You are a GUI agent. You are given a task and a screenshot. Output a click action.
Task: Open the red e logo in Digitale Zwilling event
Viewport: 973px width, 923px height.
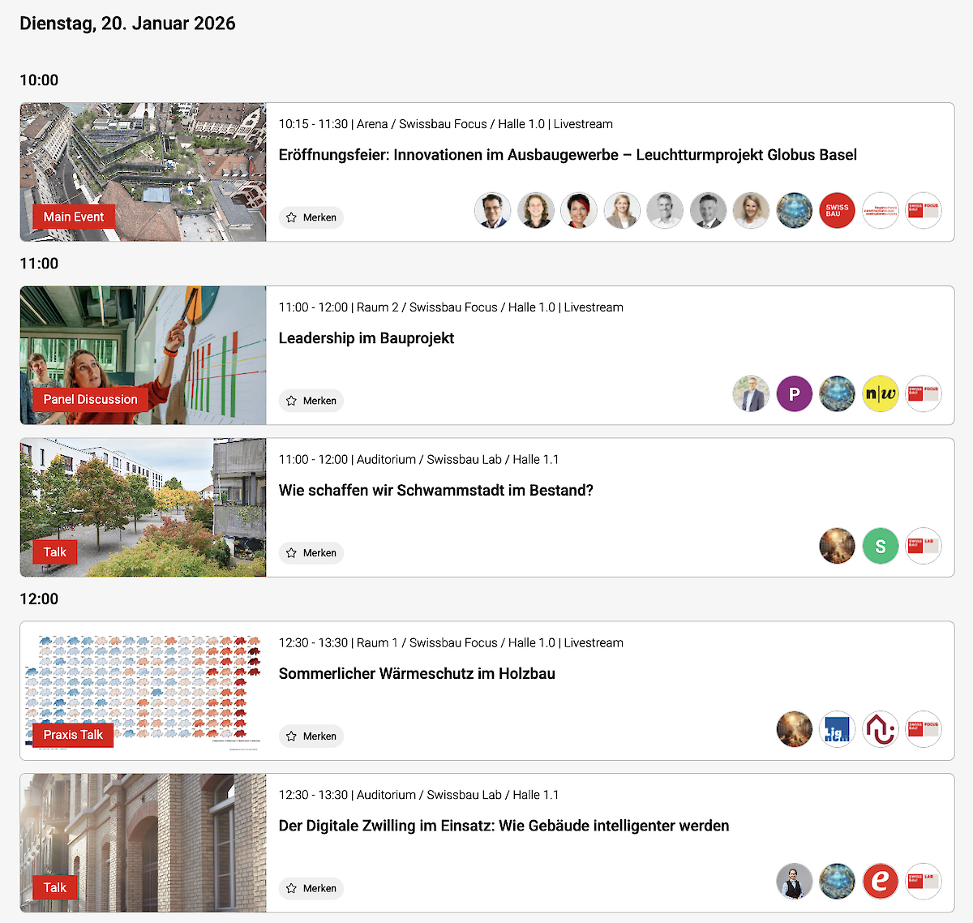[880, 882]
